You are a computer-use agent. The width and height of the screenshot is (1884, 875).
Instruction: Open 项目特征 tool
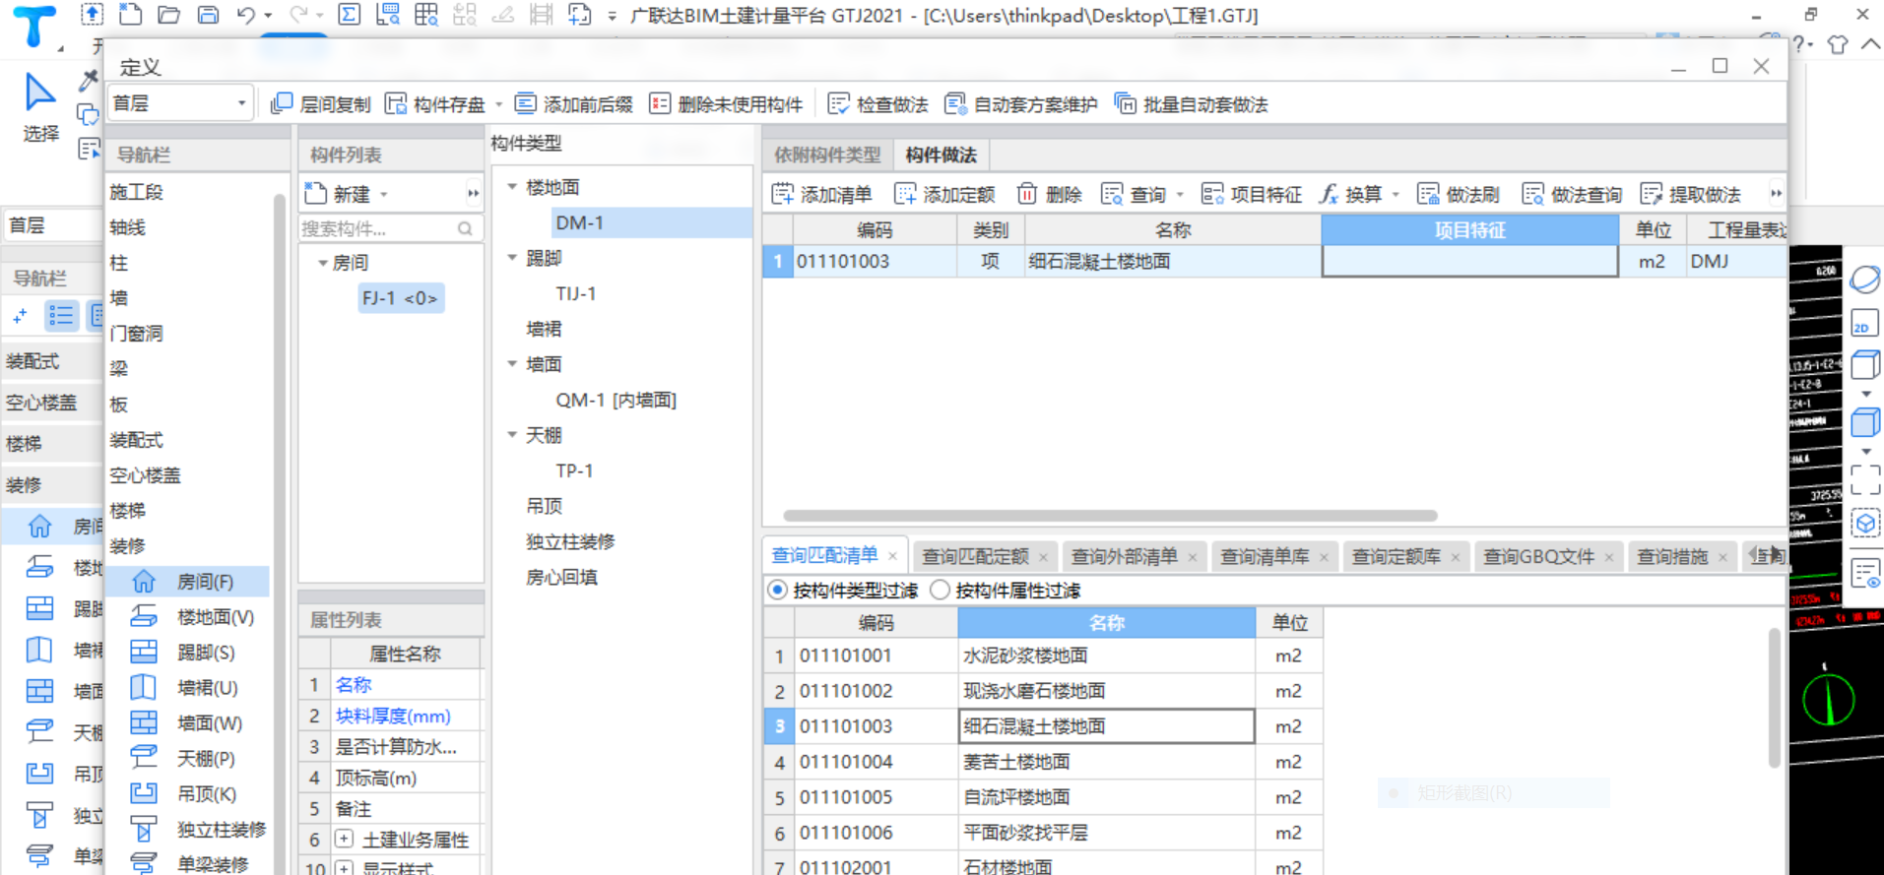pyautogui.click(x=1252, y=194)
